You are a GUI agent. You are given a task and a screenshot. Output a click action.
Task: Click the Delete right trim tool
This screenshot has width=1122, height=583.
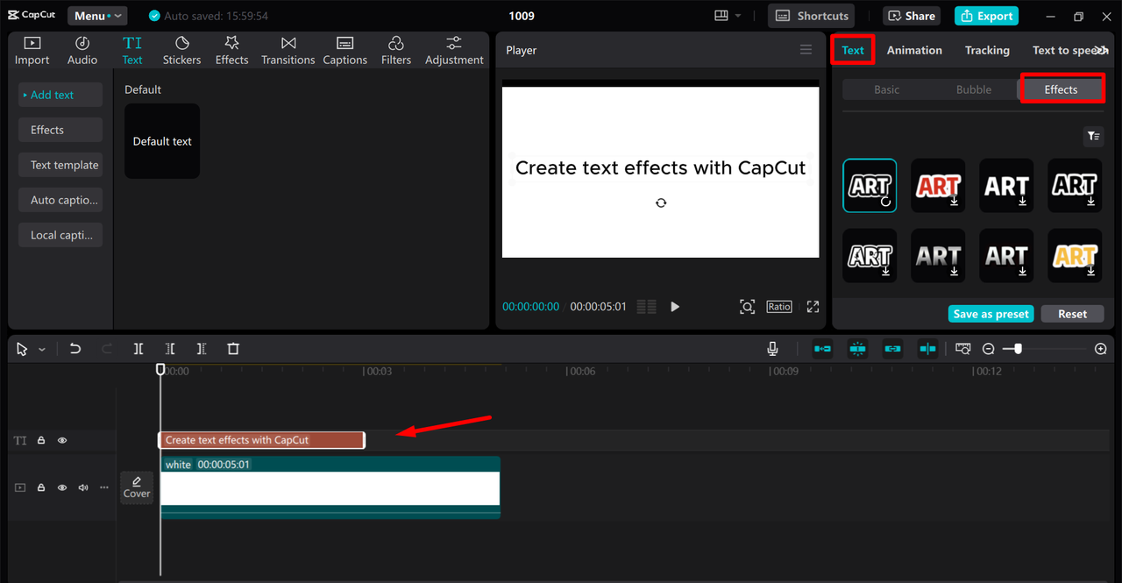point(202,349)
